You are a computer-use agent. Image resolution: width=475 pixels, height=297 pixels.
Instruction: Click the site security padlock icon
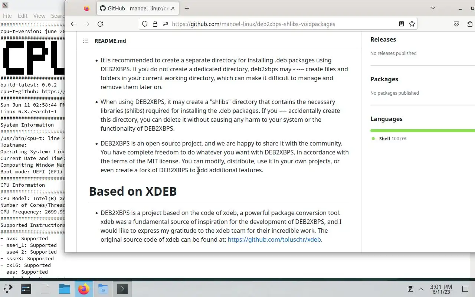(155, 24)
